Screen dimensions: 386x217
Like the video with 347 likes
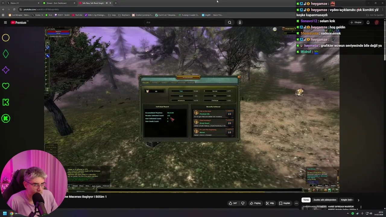[x=233, y=203]
